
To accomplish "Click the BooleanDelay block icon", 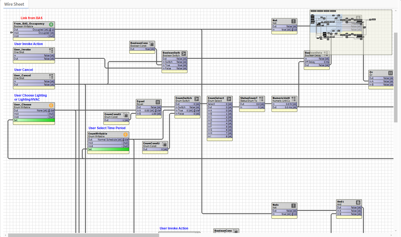I will point(326,53).
